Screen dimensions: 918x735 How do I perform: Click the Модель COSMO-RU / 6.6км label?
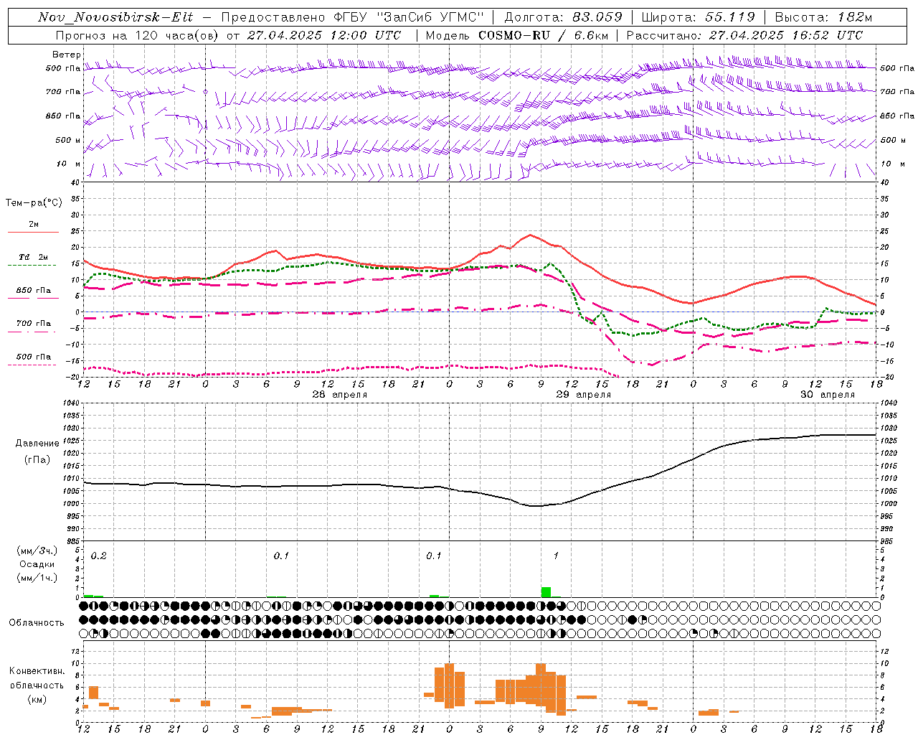click(516, 35)
